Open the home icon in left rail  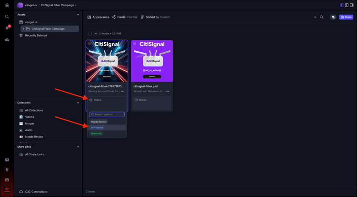[7, 5]
